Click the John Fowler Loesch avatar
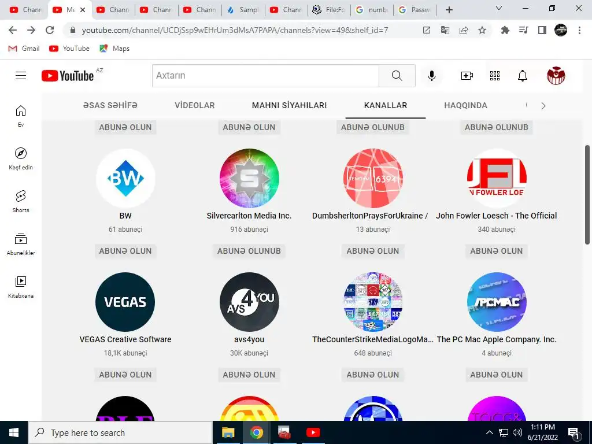Screen dimensions: 592x444 pos(496,178)
